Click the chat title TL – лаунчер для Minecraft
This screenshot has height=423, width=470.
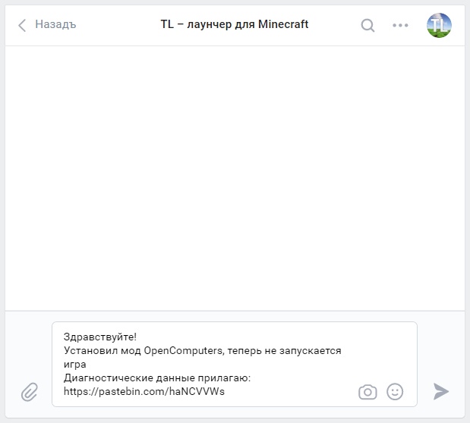(x=235, y=24)
